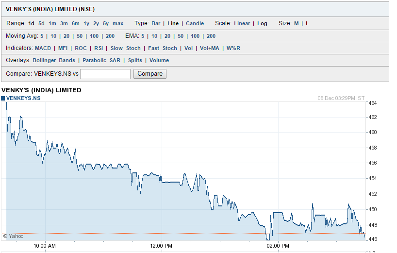Add 20-period Moving Avg

coord(66,36)
